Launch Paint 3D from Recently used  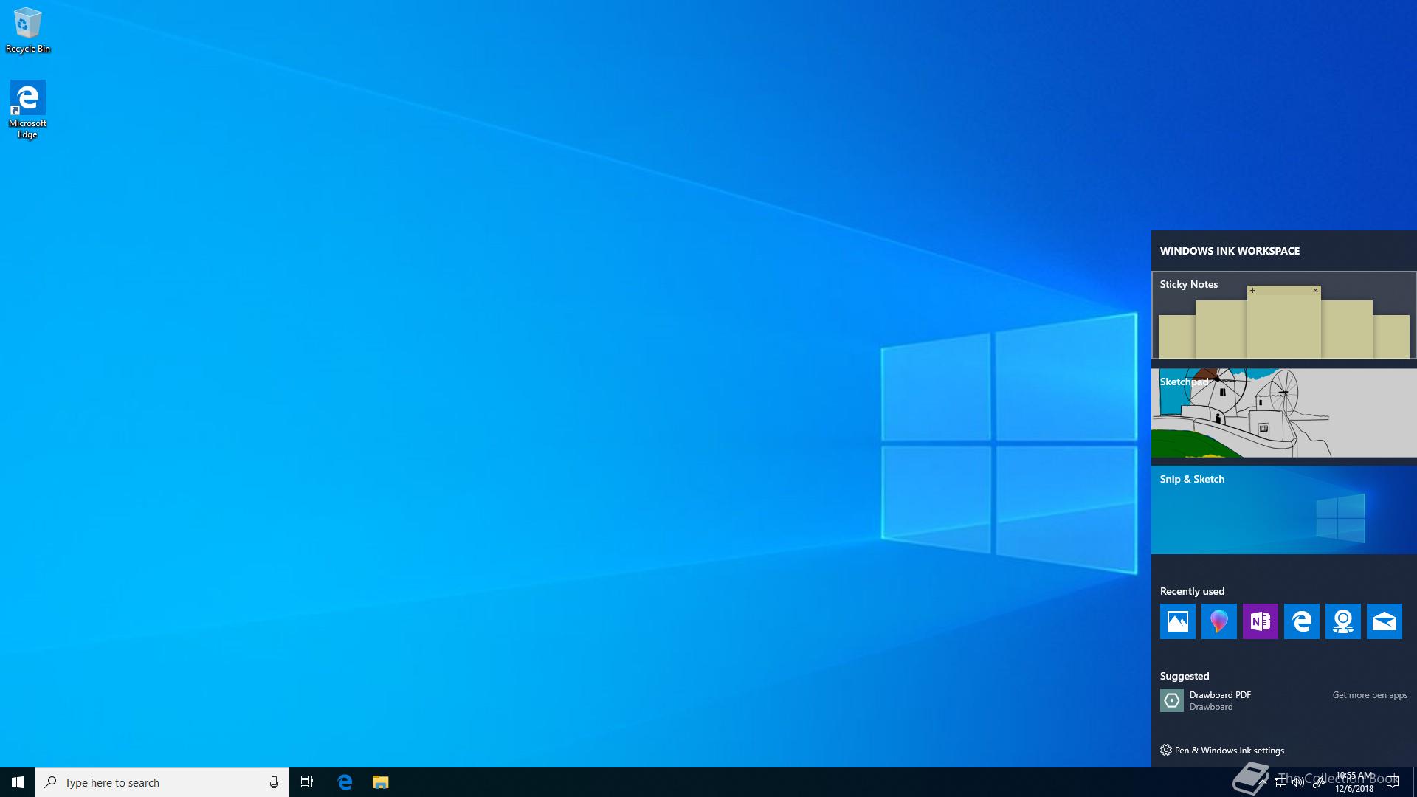point(1218,621)
